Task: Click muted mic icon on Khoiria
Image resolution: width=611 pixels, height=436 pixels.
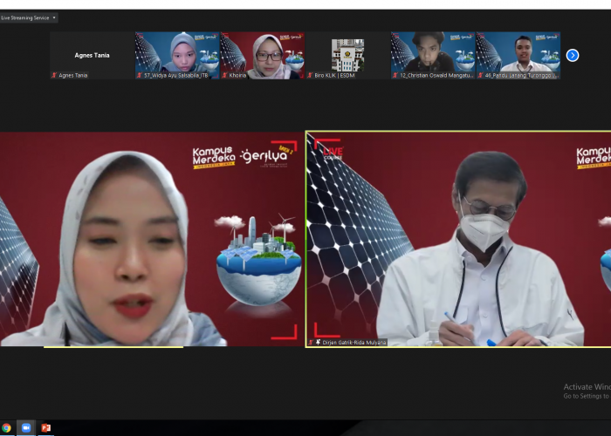Action: (225, 75)
